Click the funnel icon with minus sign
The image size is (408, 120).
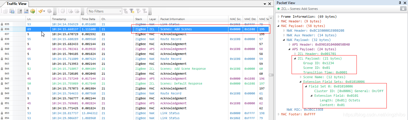pyautogui.click(x=145, y=11)
